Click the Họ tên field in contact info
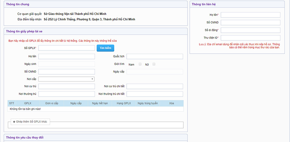This screenshot has width=290, height=142. click(250, 15)
